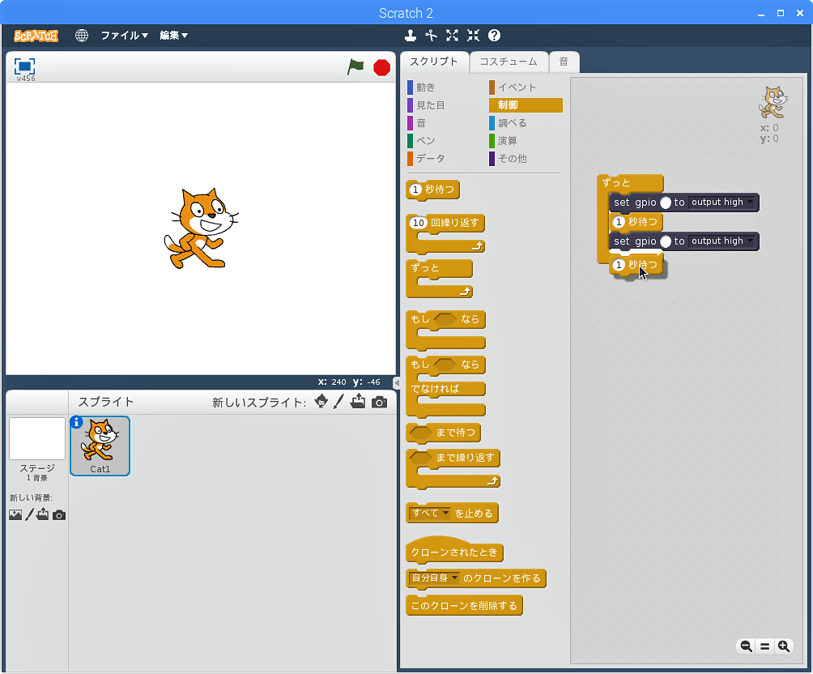Image resolution: width=813 pixels, height=674 pixels.
Task: Click the Scratch logo
Action: point(36,36)
